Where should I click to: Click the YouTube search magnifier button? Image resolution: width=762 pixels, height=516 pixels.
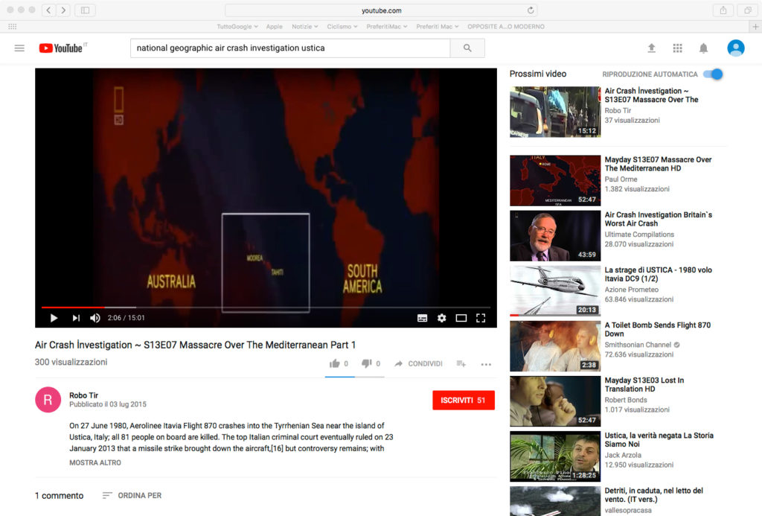[x=467, y=48]
